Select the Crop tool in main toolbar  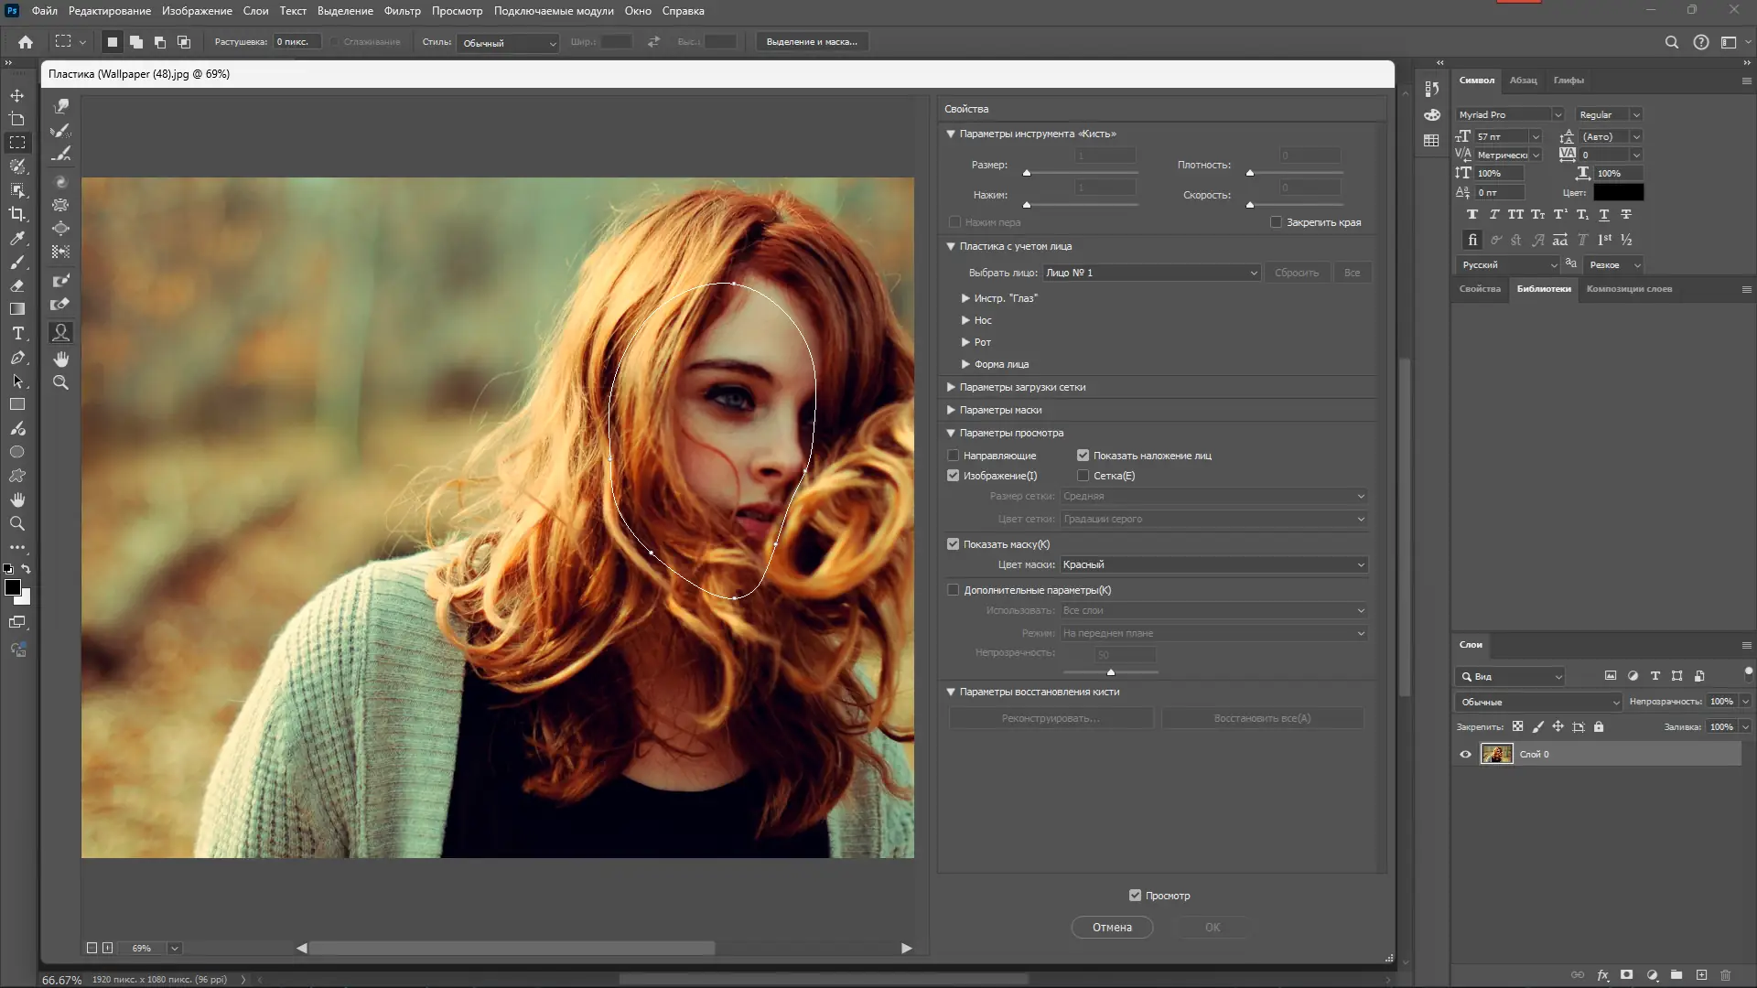point(16,214)
